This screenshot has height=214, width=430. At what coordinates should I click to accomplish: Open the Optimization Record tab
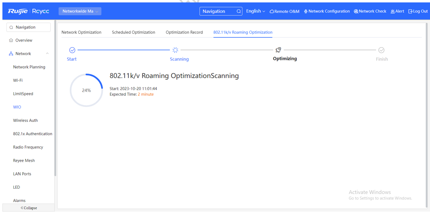coord(184,32)
